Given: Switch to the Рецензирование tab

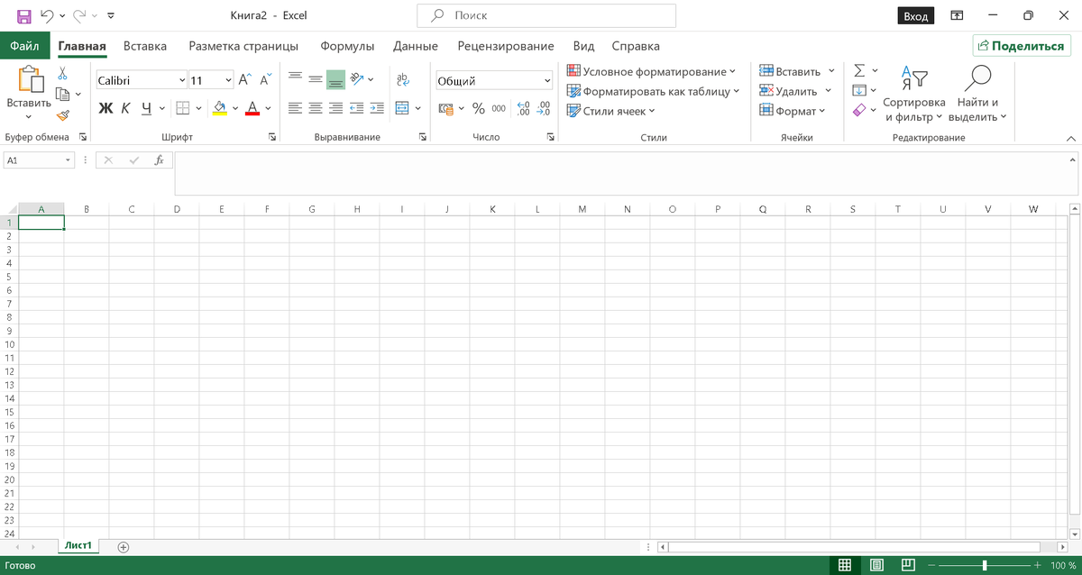Looking at the screenshot, I should pos(506,46).
